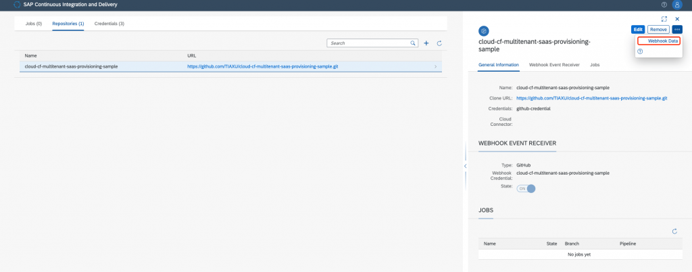Click the Branch column header in Jobs

[572, 244]
